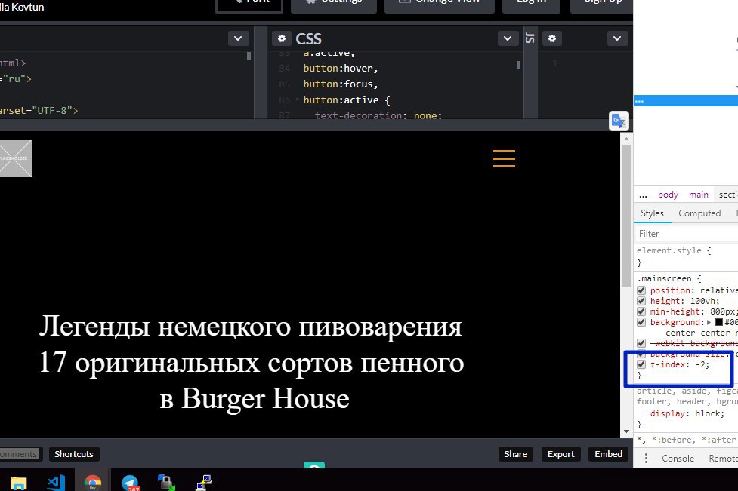The width and height of the screenshot is (738, 491).
Task: Click the button:hover, code line
Action: click(341, 68)
